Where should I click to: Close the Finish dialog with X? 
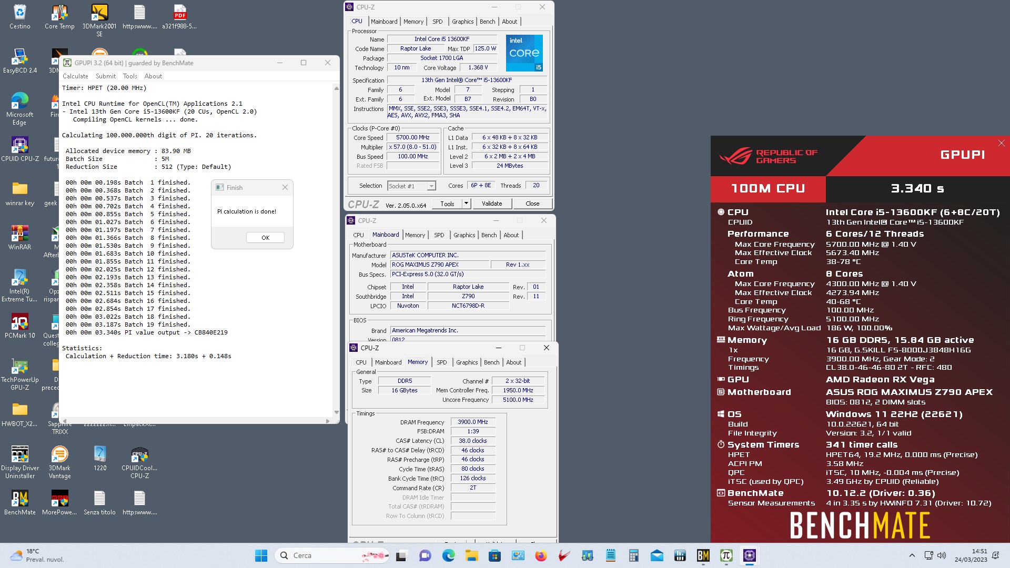tap(285, 188)
